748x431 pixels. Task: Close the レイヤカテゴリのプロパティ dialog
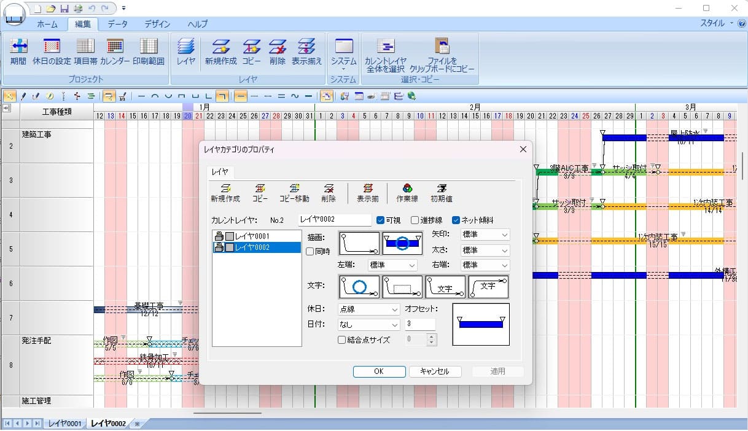(523, 149)
